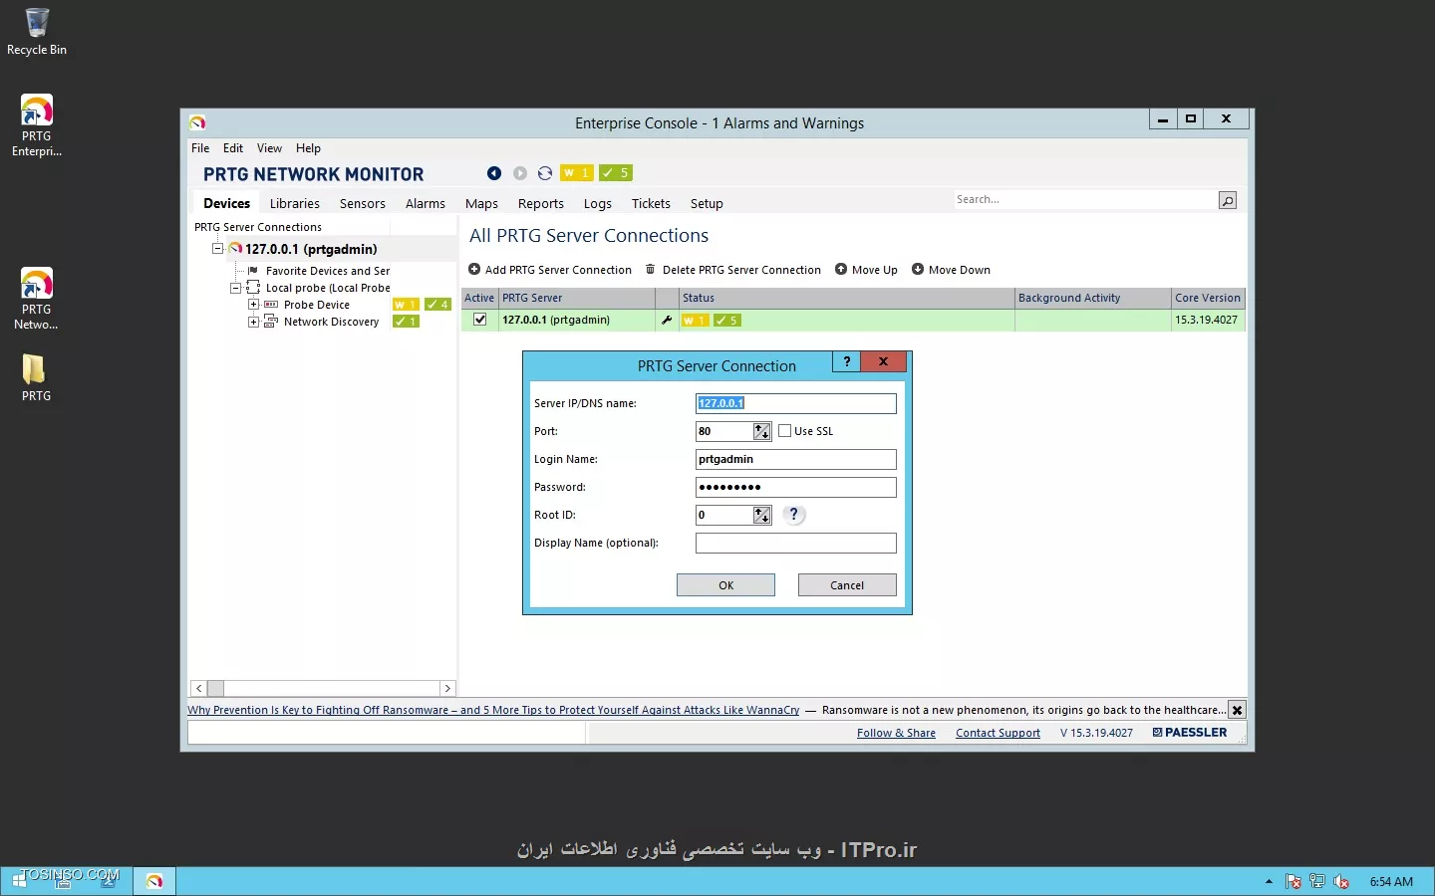Switch to the Logs tab
Screen dimensions: 1435x896
[598, 203]
